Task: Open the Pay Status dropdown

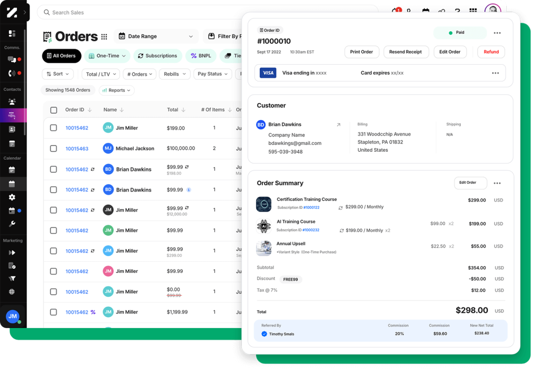Action: point(213,74)
